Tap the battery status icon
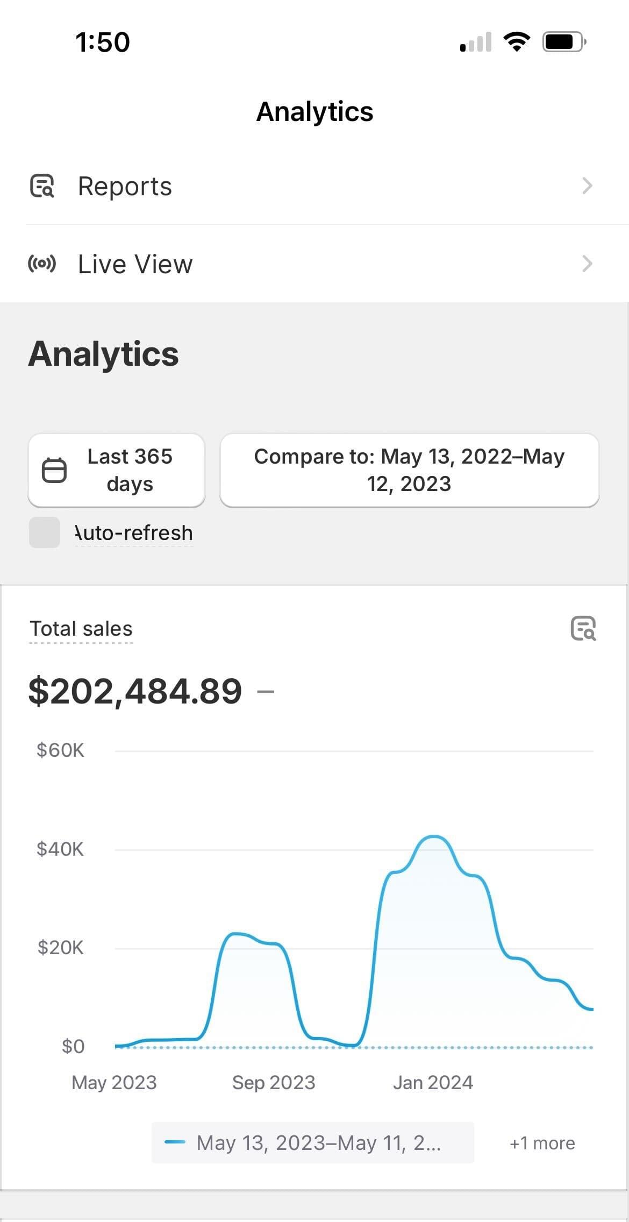The height and width of the screenshot is (1222, 629). [563, 42]
